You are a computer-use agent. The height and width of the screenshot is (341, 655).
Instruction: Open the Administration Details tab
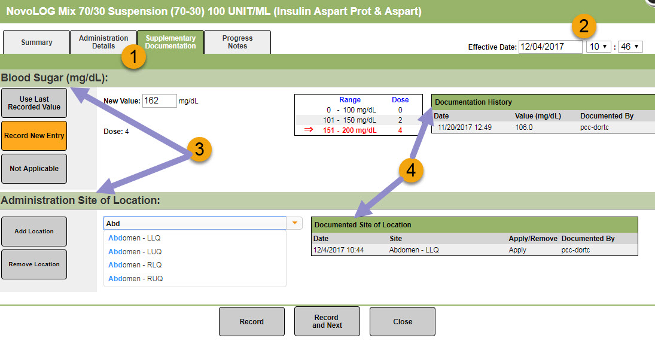coord(103,42)
